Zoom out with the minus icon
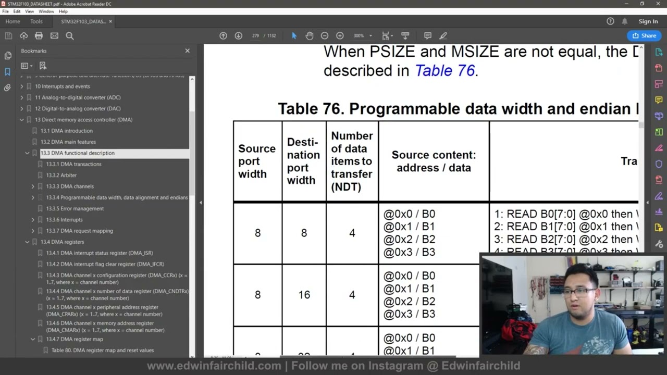The width and height of the screenshot is (667, 375). pyautogui.click(x=324, y=35)
